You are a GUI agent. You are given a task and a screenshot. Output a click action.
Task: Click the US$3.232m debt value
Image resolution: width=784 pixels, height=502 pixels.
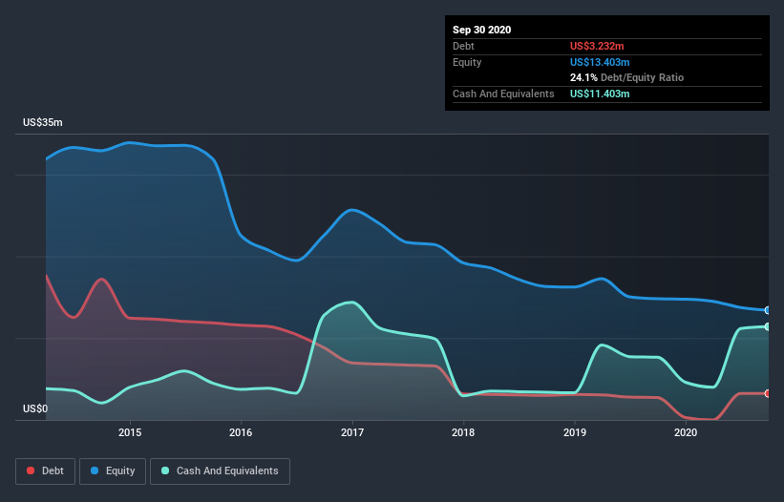tap(597, 46)
